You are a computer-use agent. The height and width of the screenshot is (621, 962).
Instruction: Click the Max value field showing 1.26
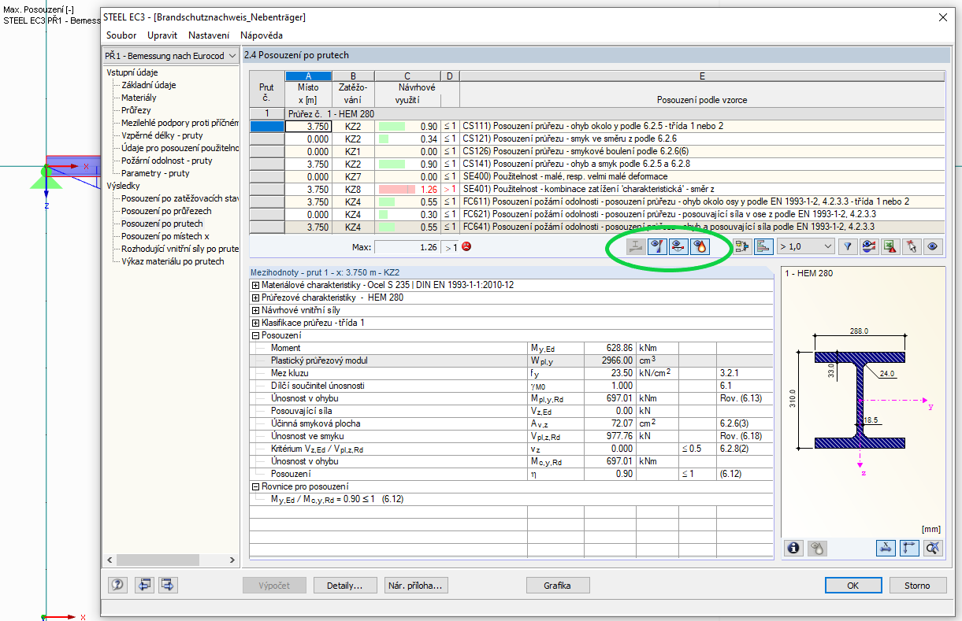(x=407, y=247)
